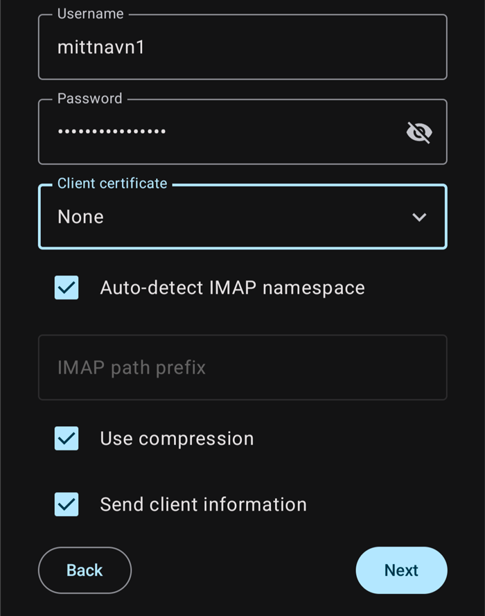
Task: Click the IMAP path prefix field
Action: pyautogui.click(x=242, y=367)
